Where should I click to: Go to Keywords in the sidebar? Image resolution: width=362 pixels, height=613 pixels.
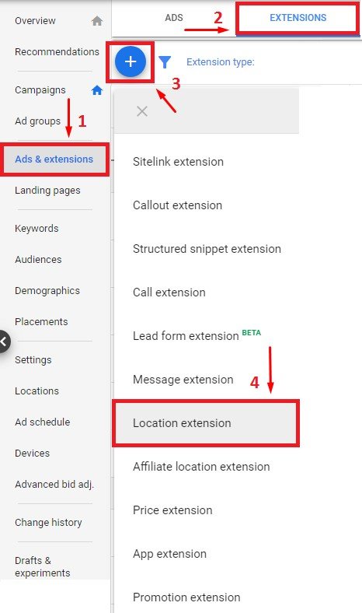(x=37, y=228)
